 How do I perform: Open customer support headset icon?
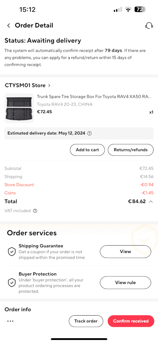coord(149,26)
